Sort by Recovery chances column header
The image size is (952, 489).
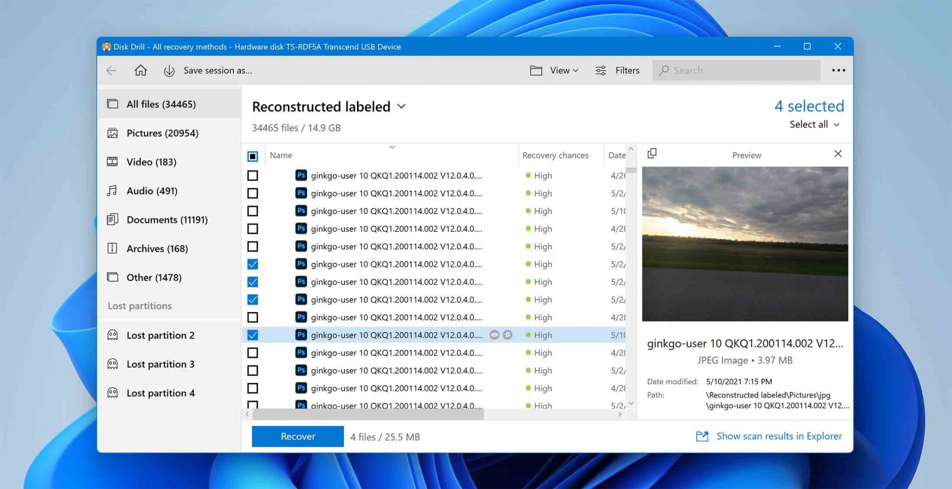555,155
